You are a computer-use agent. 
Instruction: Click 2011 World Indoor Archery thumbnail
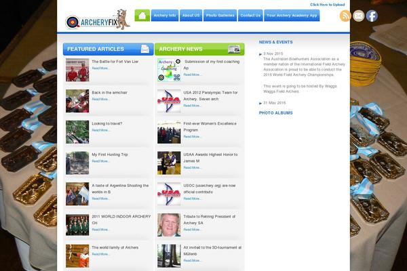coord(77,225)
